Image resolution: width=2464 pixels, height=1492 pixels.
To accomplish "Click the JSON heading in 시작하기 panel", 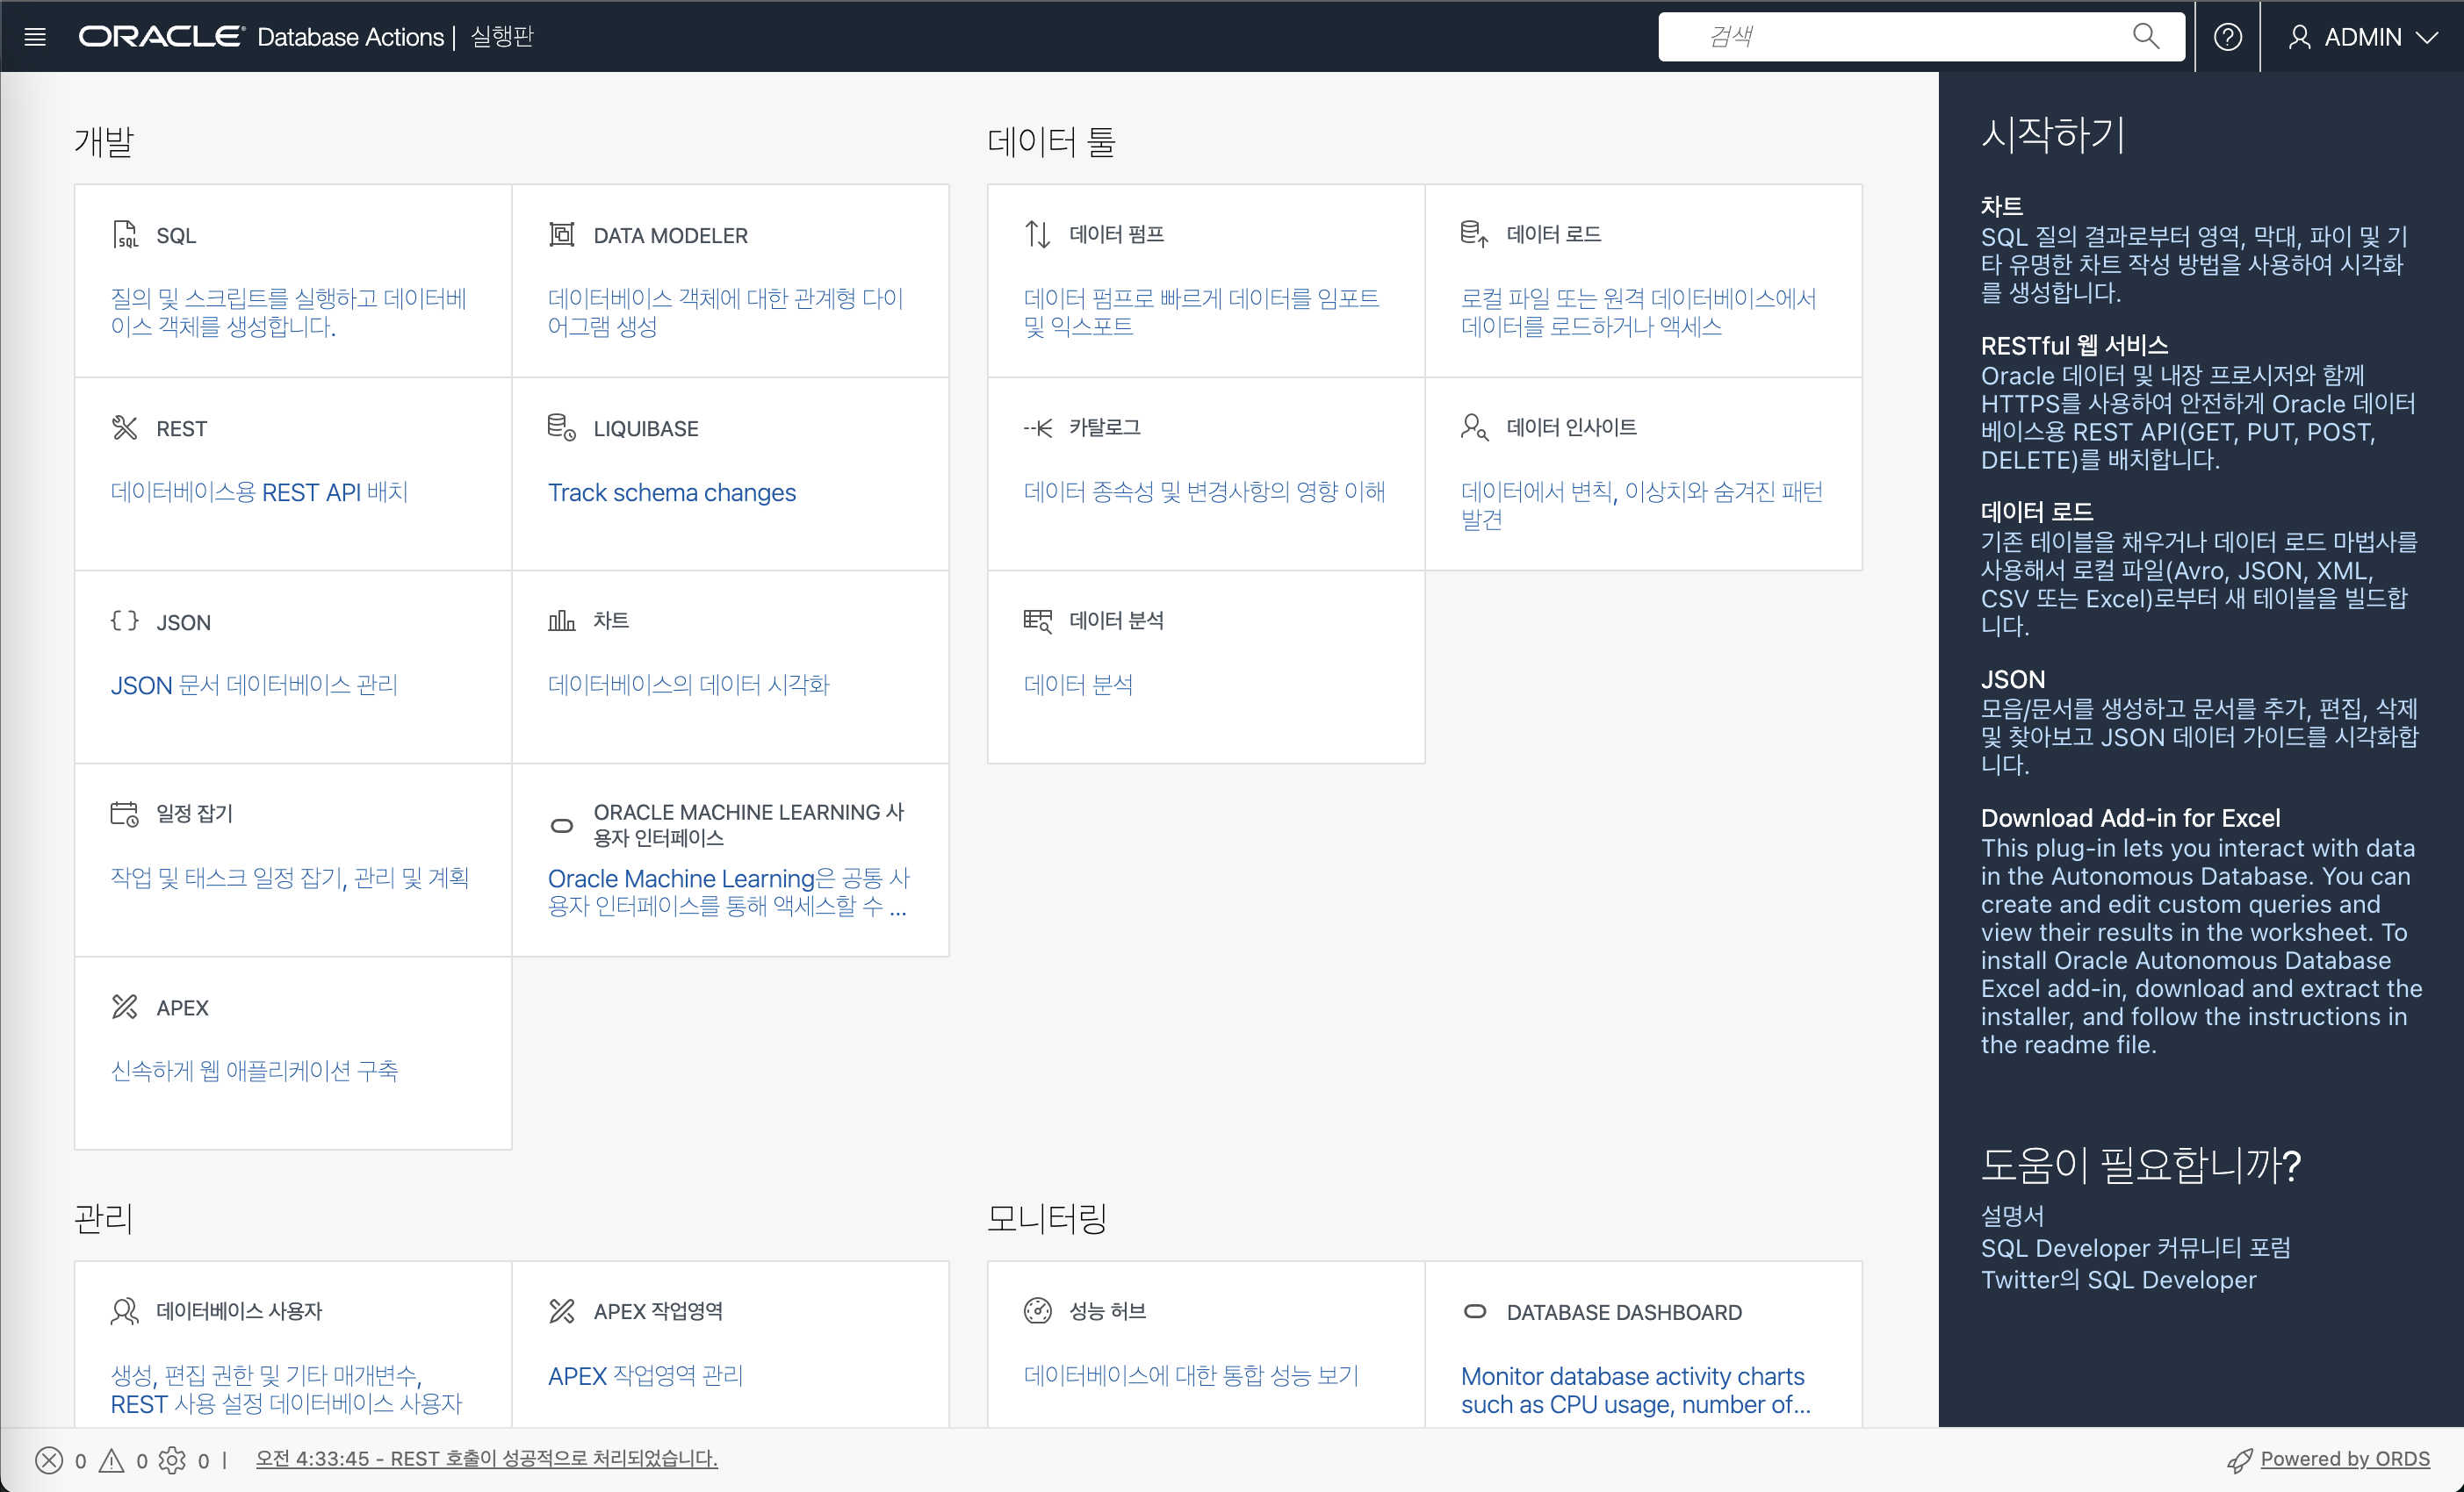I will click(x=2013, y=678).
